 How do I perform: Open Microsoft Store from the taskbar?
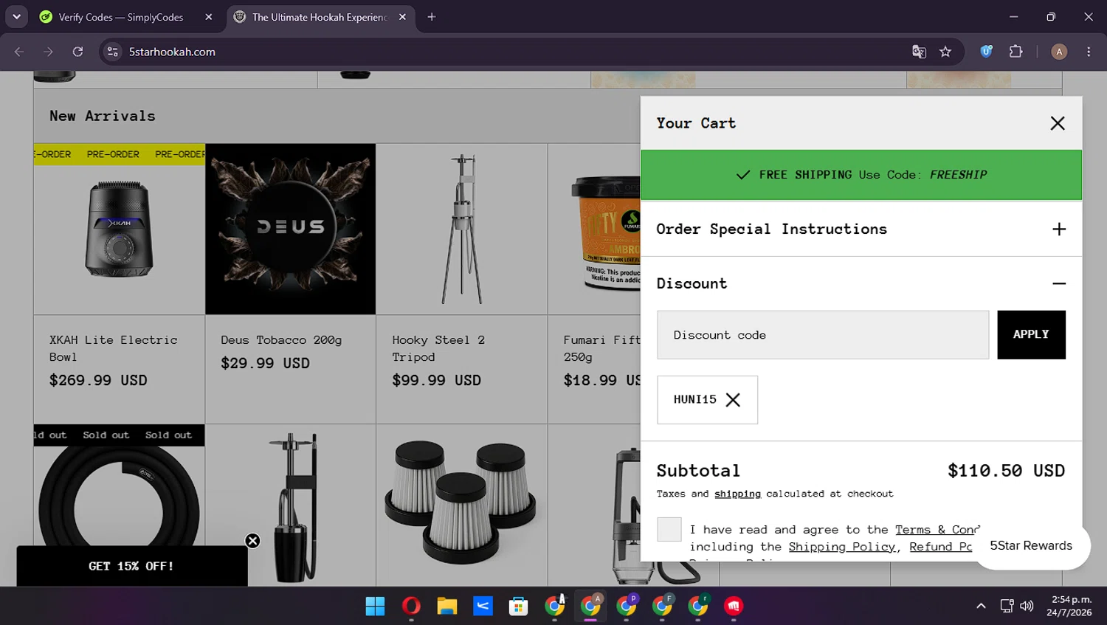coord(519,606)
